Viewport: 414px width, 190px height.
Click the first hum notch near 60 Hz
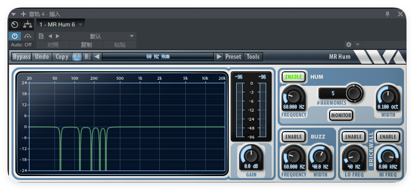point(60,149)
